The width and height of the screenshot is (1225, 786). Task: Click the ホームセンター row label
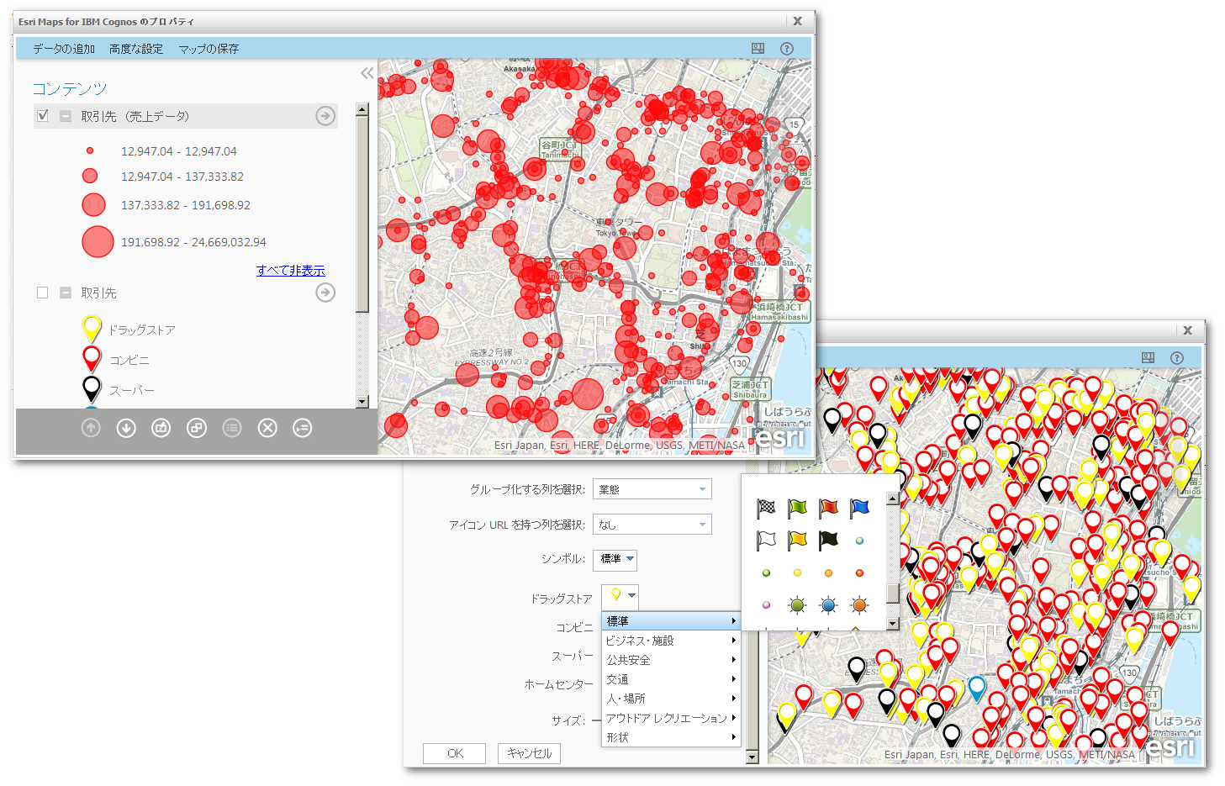558,684
